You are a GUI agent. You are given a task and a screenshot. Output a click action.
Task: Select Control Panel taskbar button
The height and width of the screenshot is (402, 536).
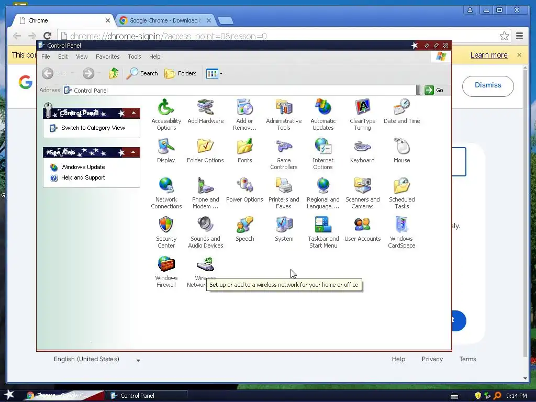click(x=146, y=396)
